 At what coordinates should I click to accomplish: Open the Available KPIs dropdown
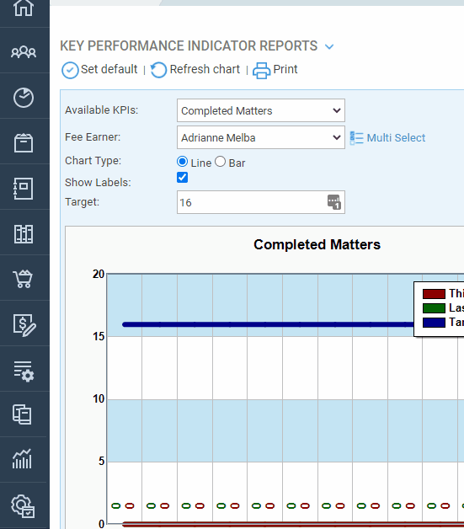click(261, 110)
